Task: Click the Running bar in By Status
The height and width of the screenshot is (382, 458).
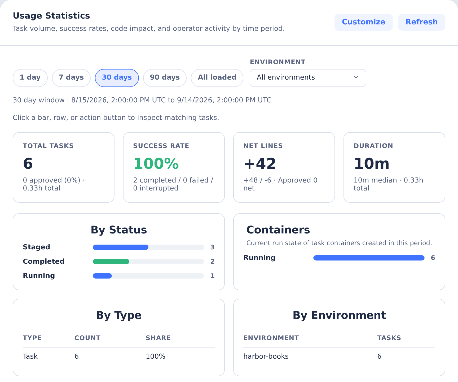Action: tap(148, 276)
